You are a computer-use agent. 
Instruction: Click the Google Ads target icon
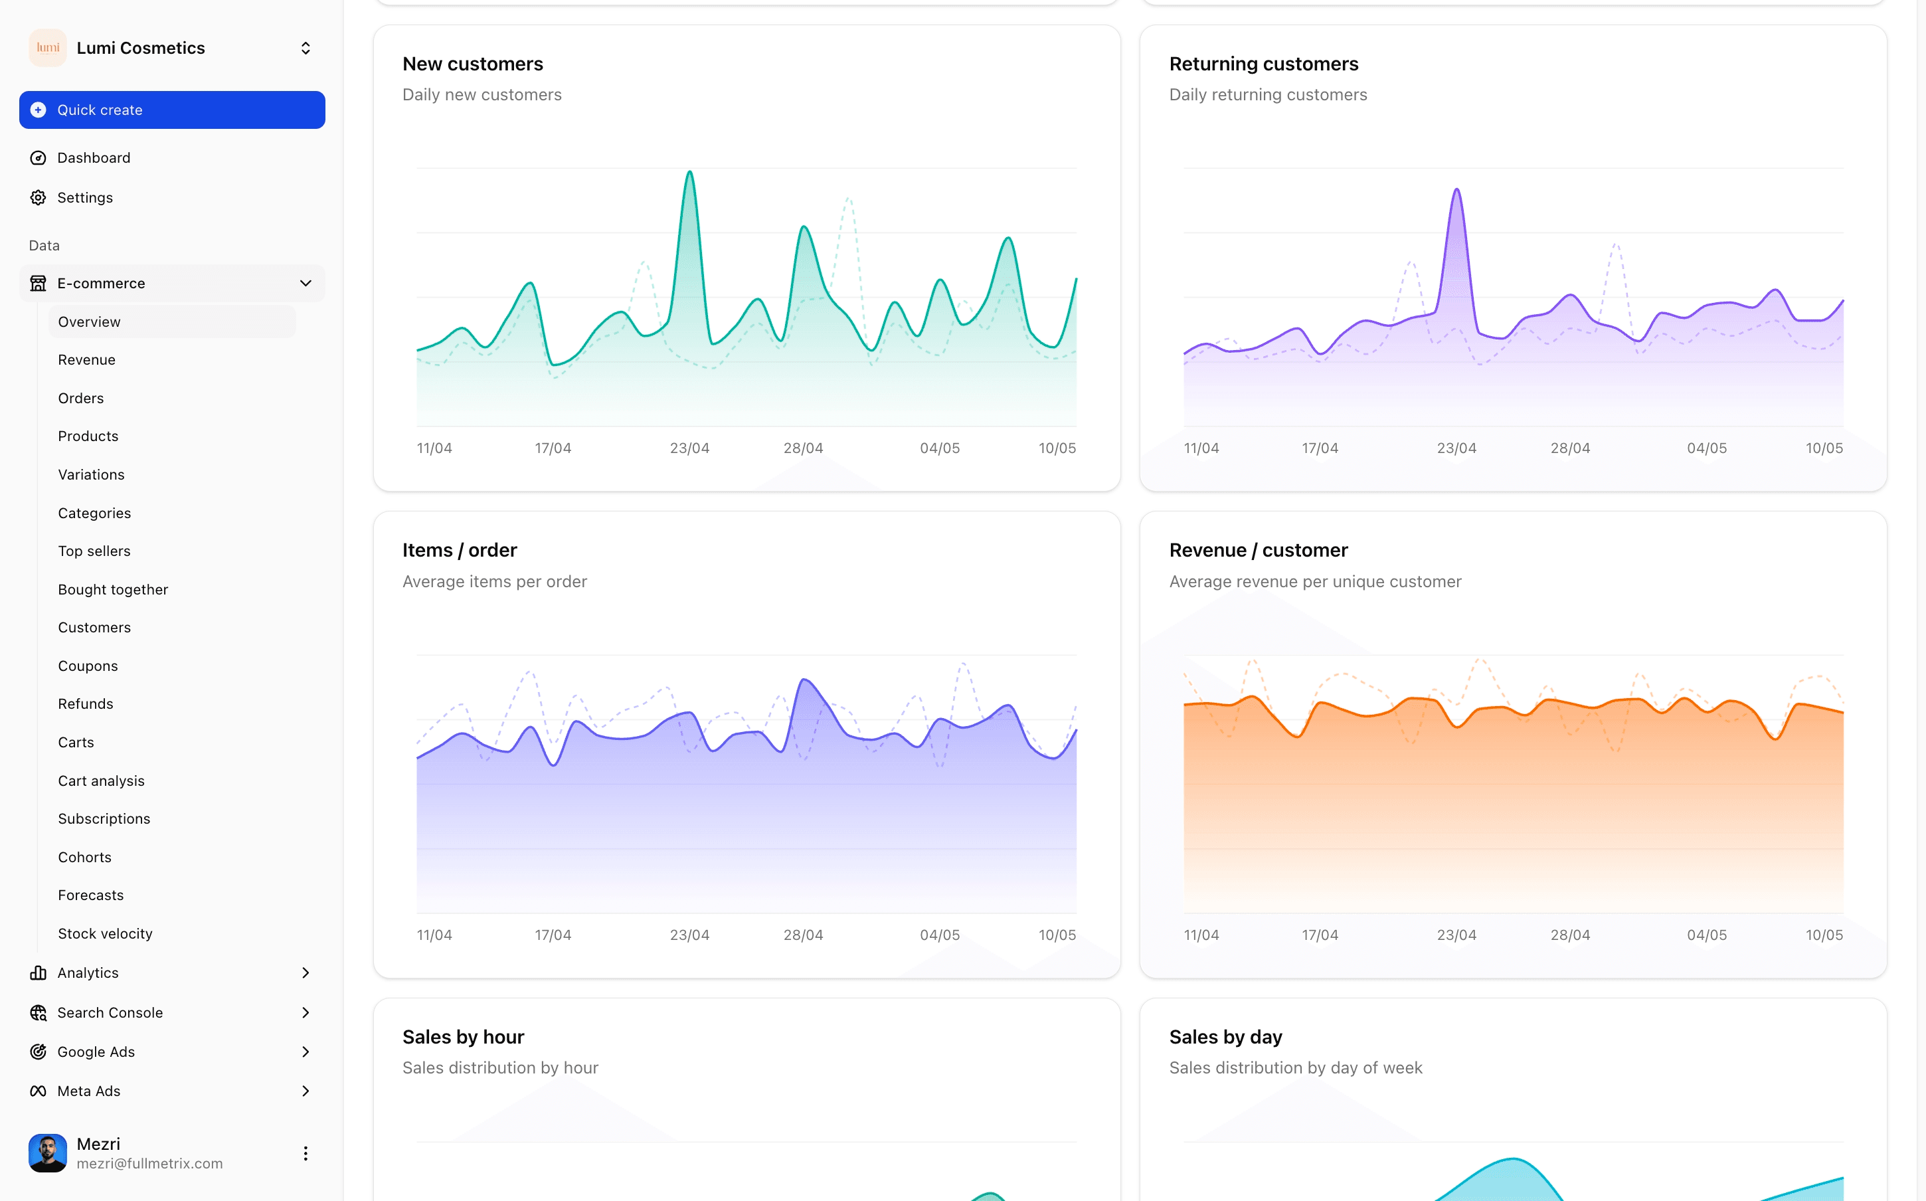pyautogui.click(x=38, y=1052)
